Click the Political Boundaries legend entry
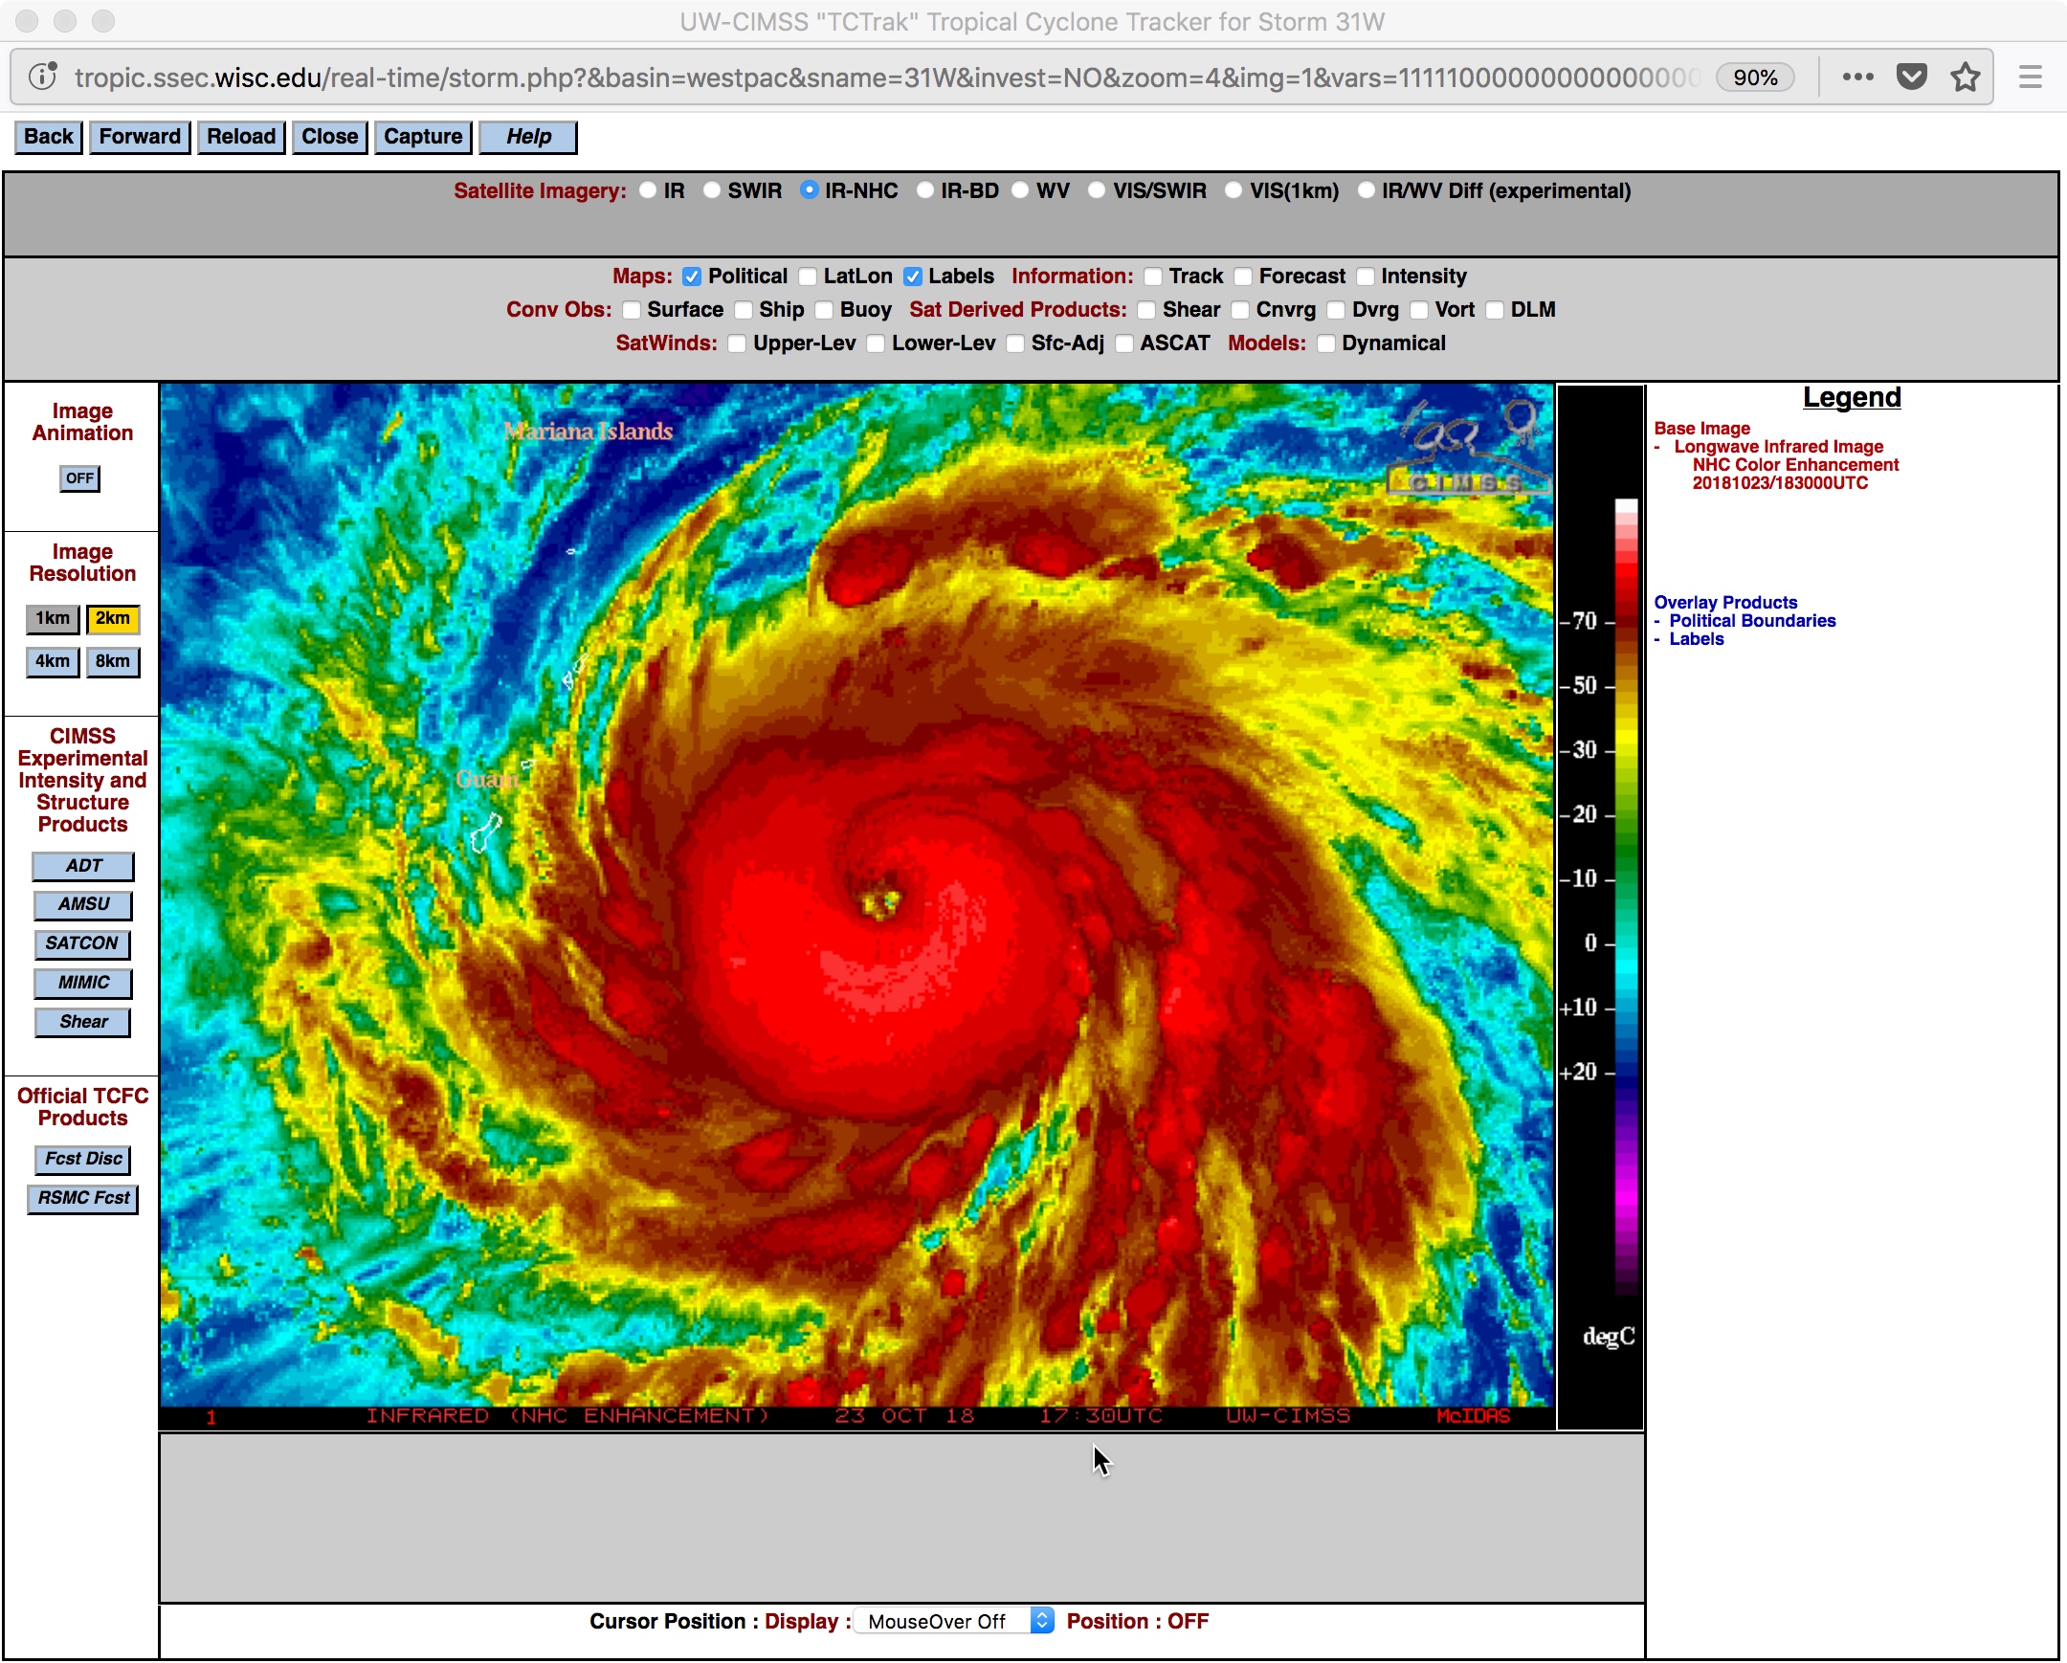The image size is (2067, 1663). pos(1751,621)
